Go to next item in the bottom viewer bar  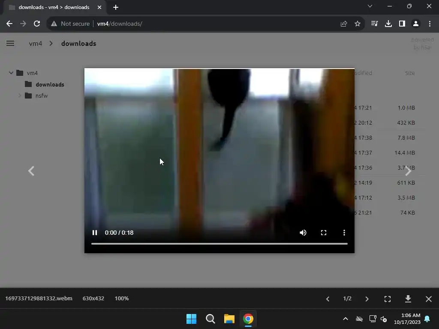367,299
